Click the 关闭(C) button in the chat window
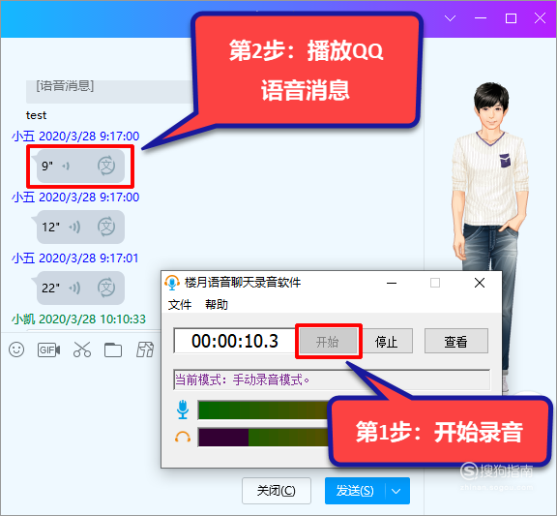This screenshot has height=516, width=557. pos(277,491)
